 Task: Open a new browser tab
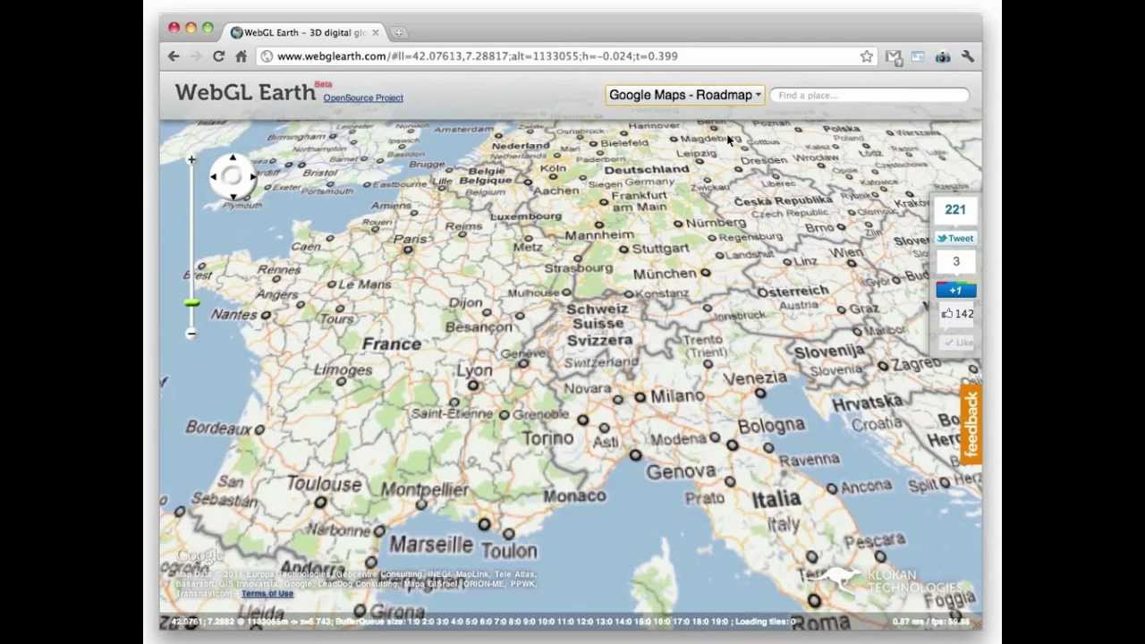(398, 32)
